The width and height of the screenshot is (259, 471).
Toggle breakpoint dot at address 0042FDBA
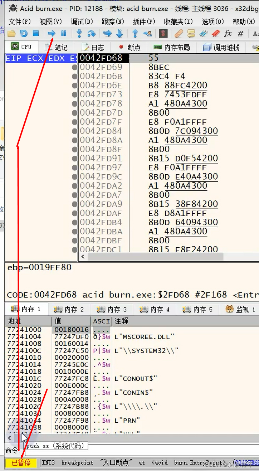coord(74,231)
